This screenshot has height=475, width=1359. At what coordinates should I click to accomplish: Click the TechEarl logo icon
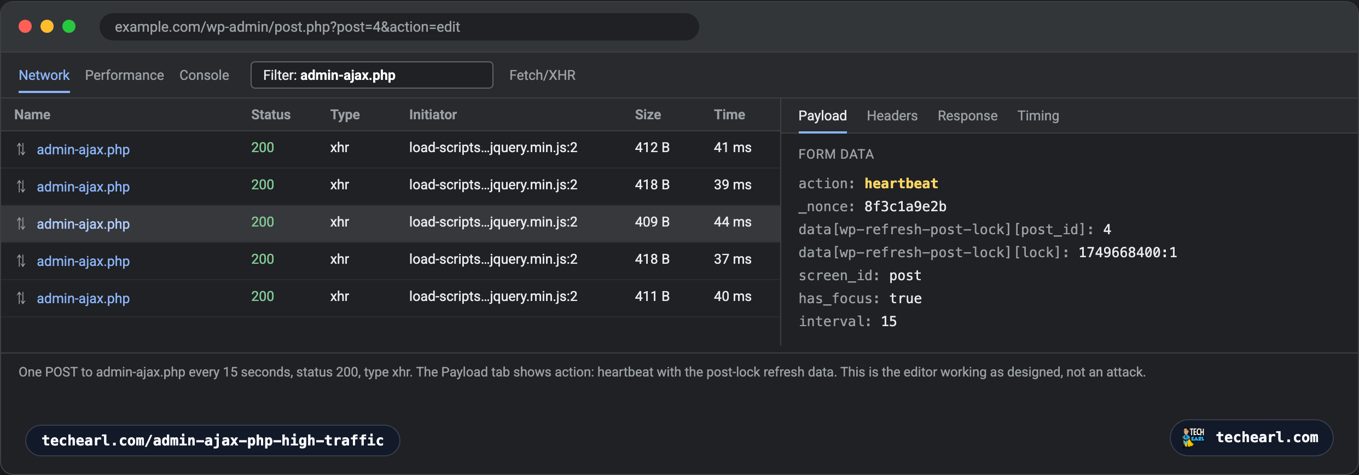1193,437
